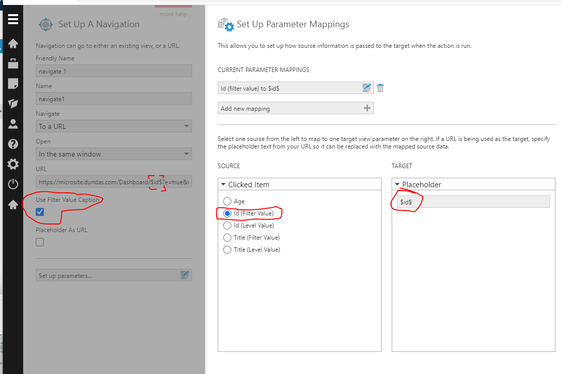Click the SOURCE column label
The image size is (562, 374).
point(229,166)
